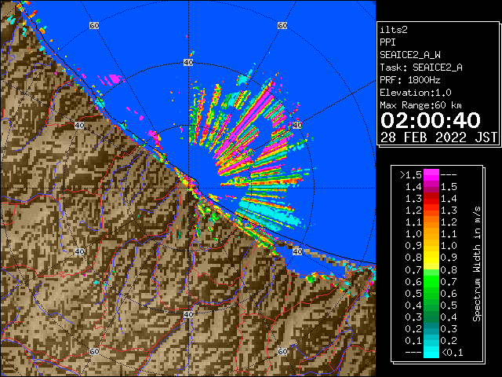502x377 pixels.
Task: Click the 40 km ring label due north
Action: pos(188,62)
